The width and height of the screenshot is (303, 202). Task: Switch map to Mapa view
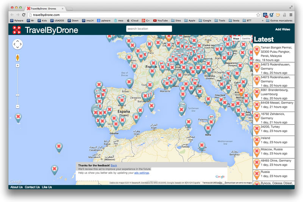[x=236, y=39]
